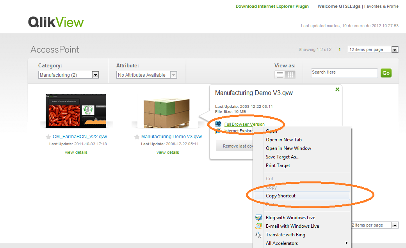Click the AccessPoint heading

pos(55,49)
